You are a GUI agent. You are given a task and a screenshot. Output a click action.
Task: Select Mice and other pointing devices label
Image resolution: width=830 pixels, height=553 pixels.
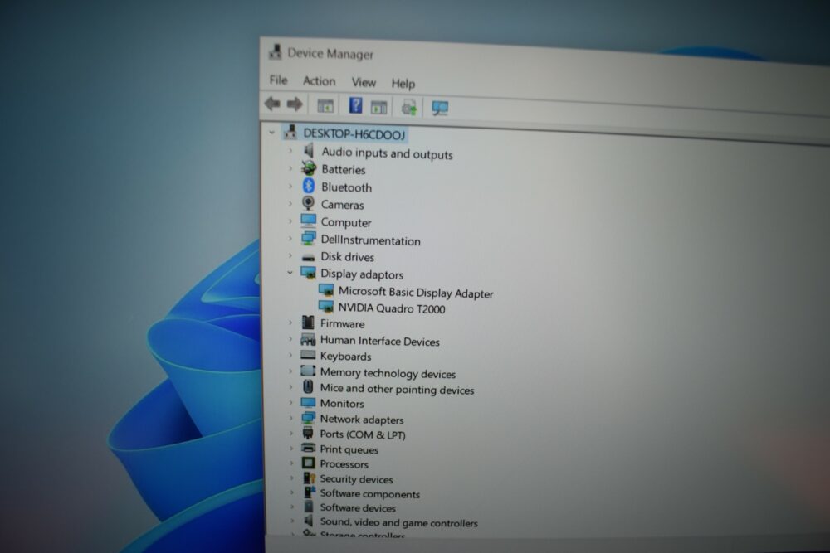397,389
